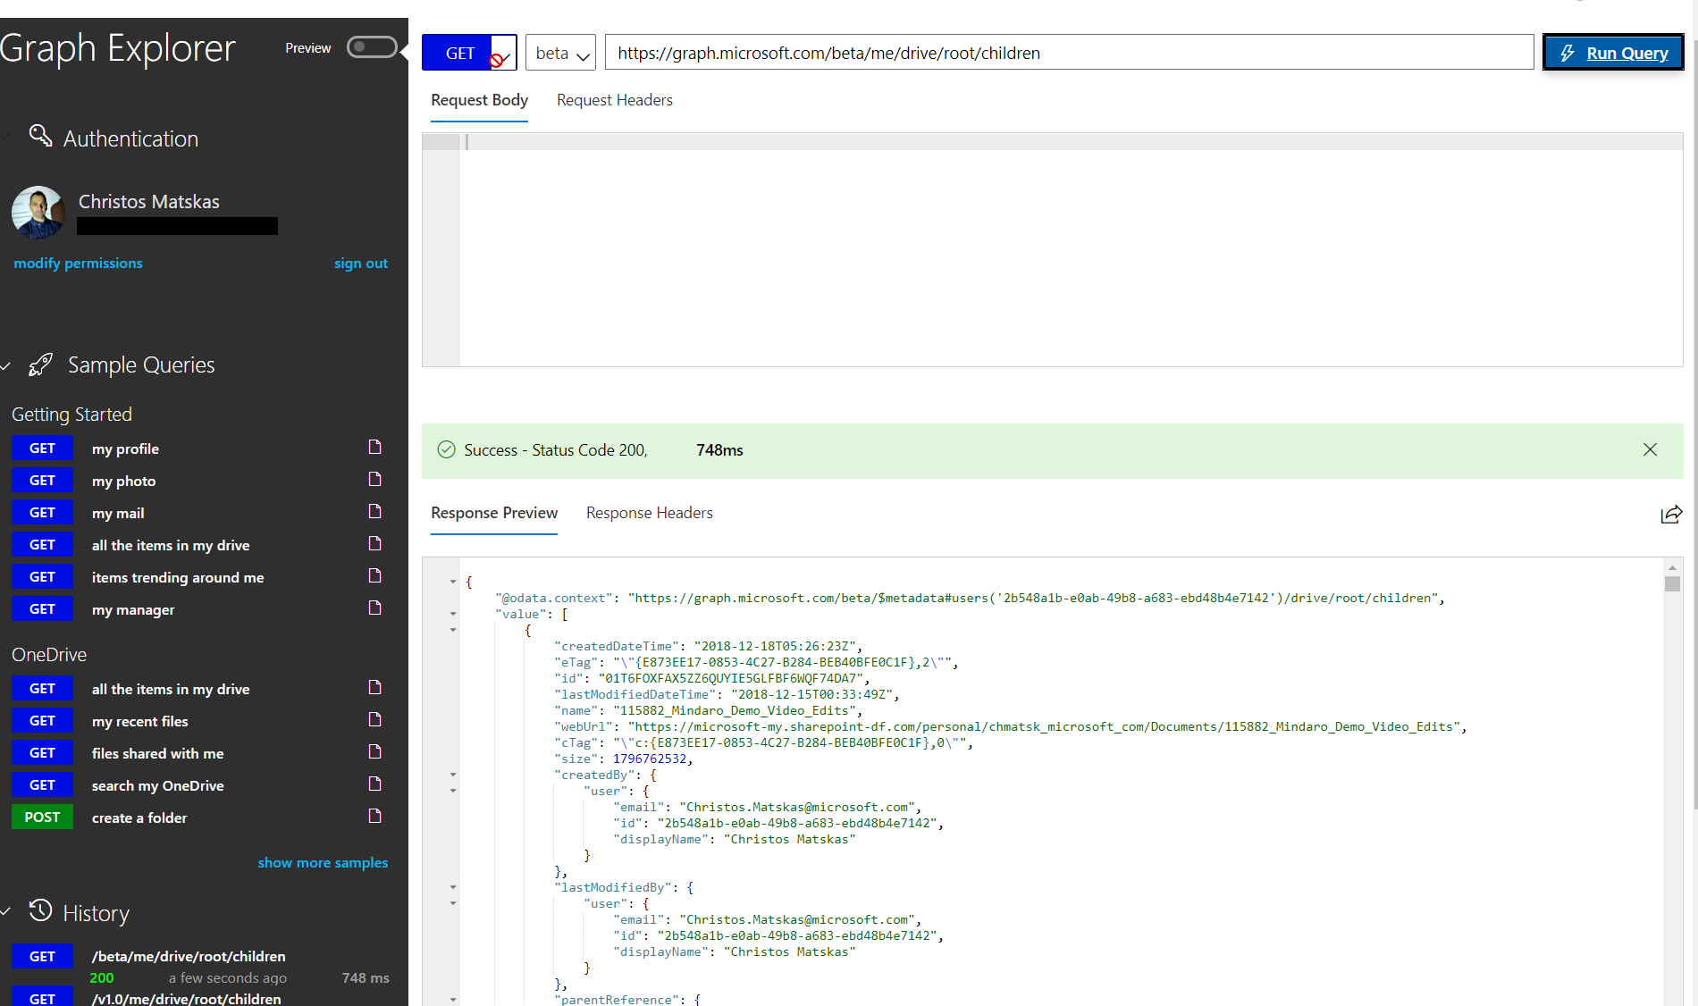
Task: Select 'files shared with me' query
Action: 157,753
